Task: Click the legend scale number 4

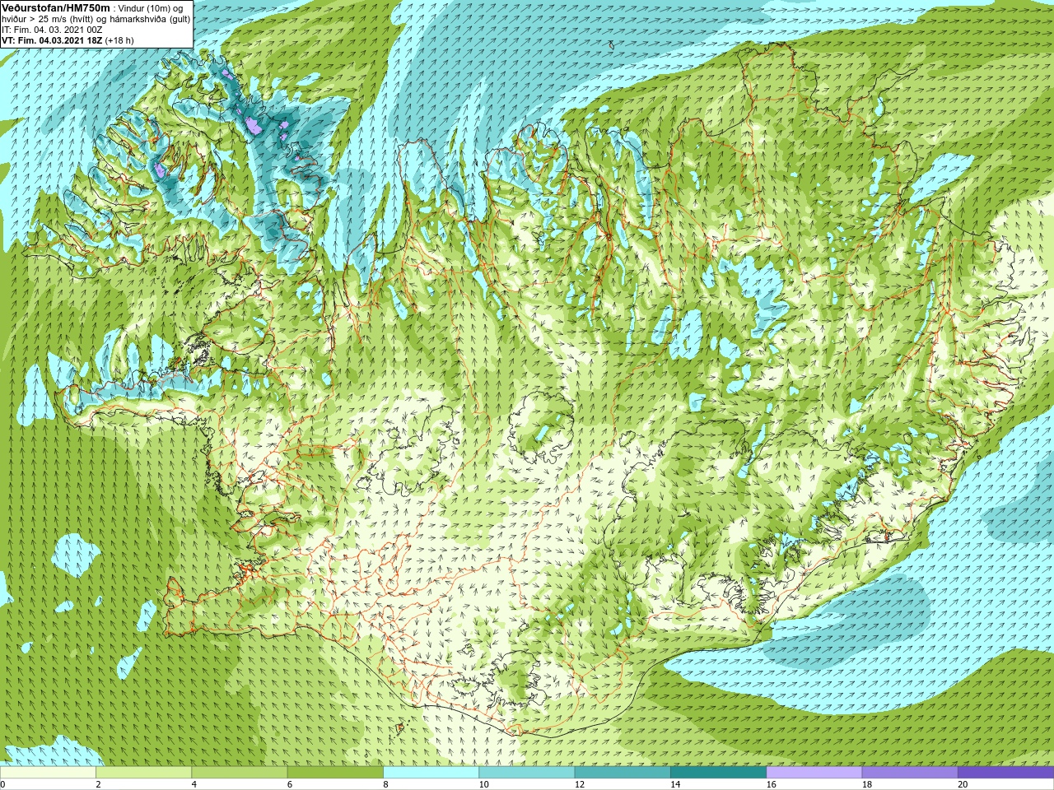Action: click(194, 784)
